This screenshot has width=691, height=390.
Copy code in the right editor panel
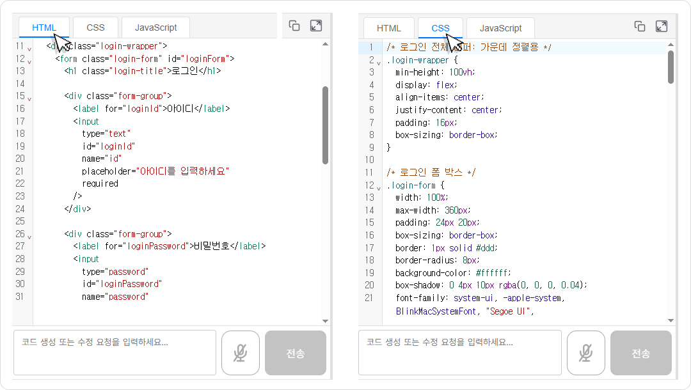tap(640, 26)
